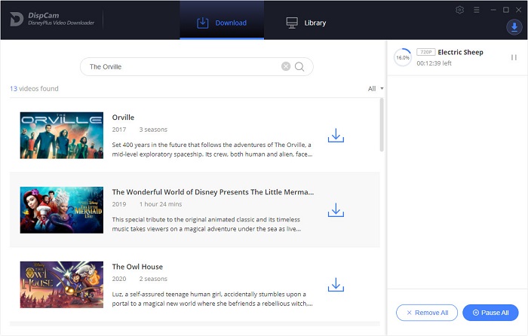Click the Orville description text
Screen dimensions: 528x336
(212, 149)
